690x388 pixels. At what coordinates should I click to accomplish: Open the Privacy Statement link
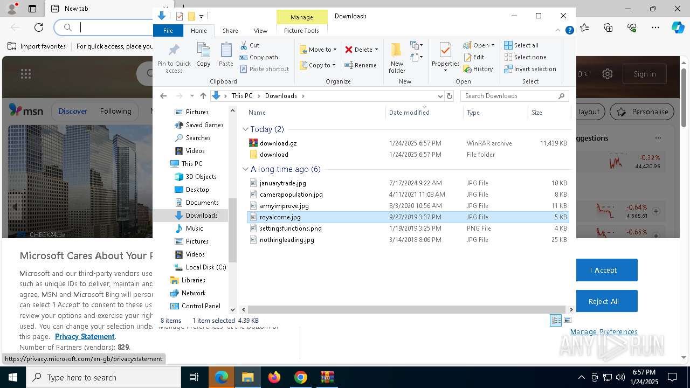click(85, 336)
